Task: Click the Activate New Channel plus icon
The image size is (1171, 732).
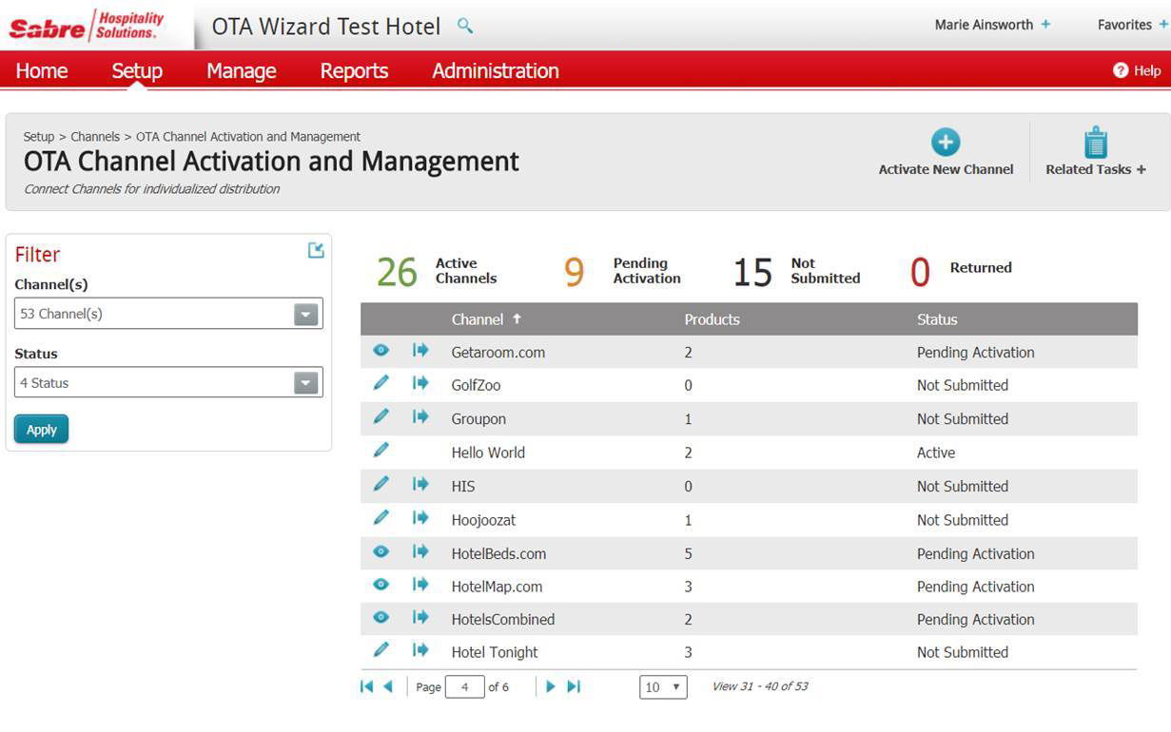Action: click(945, 143)
